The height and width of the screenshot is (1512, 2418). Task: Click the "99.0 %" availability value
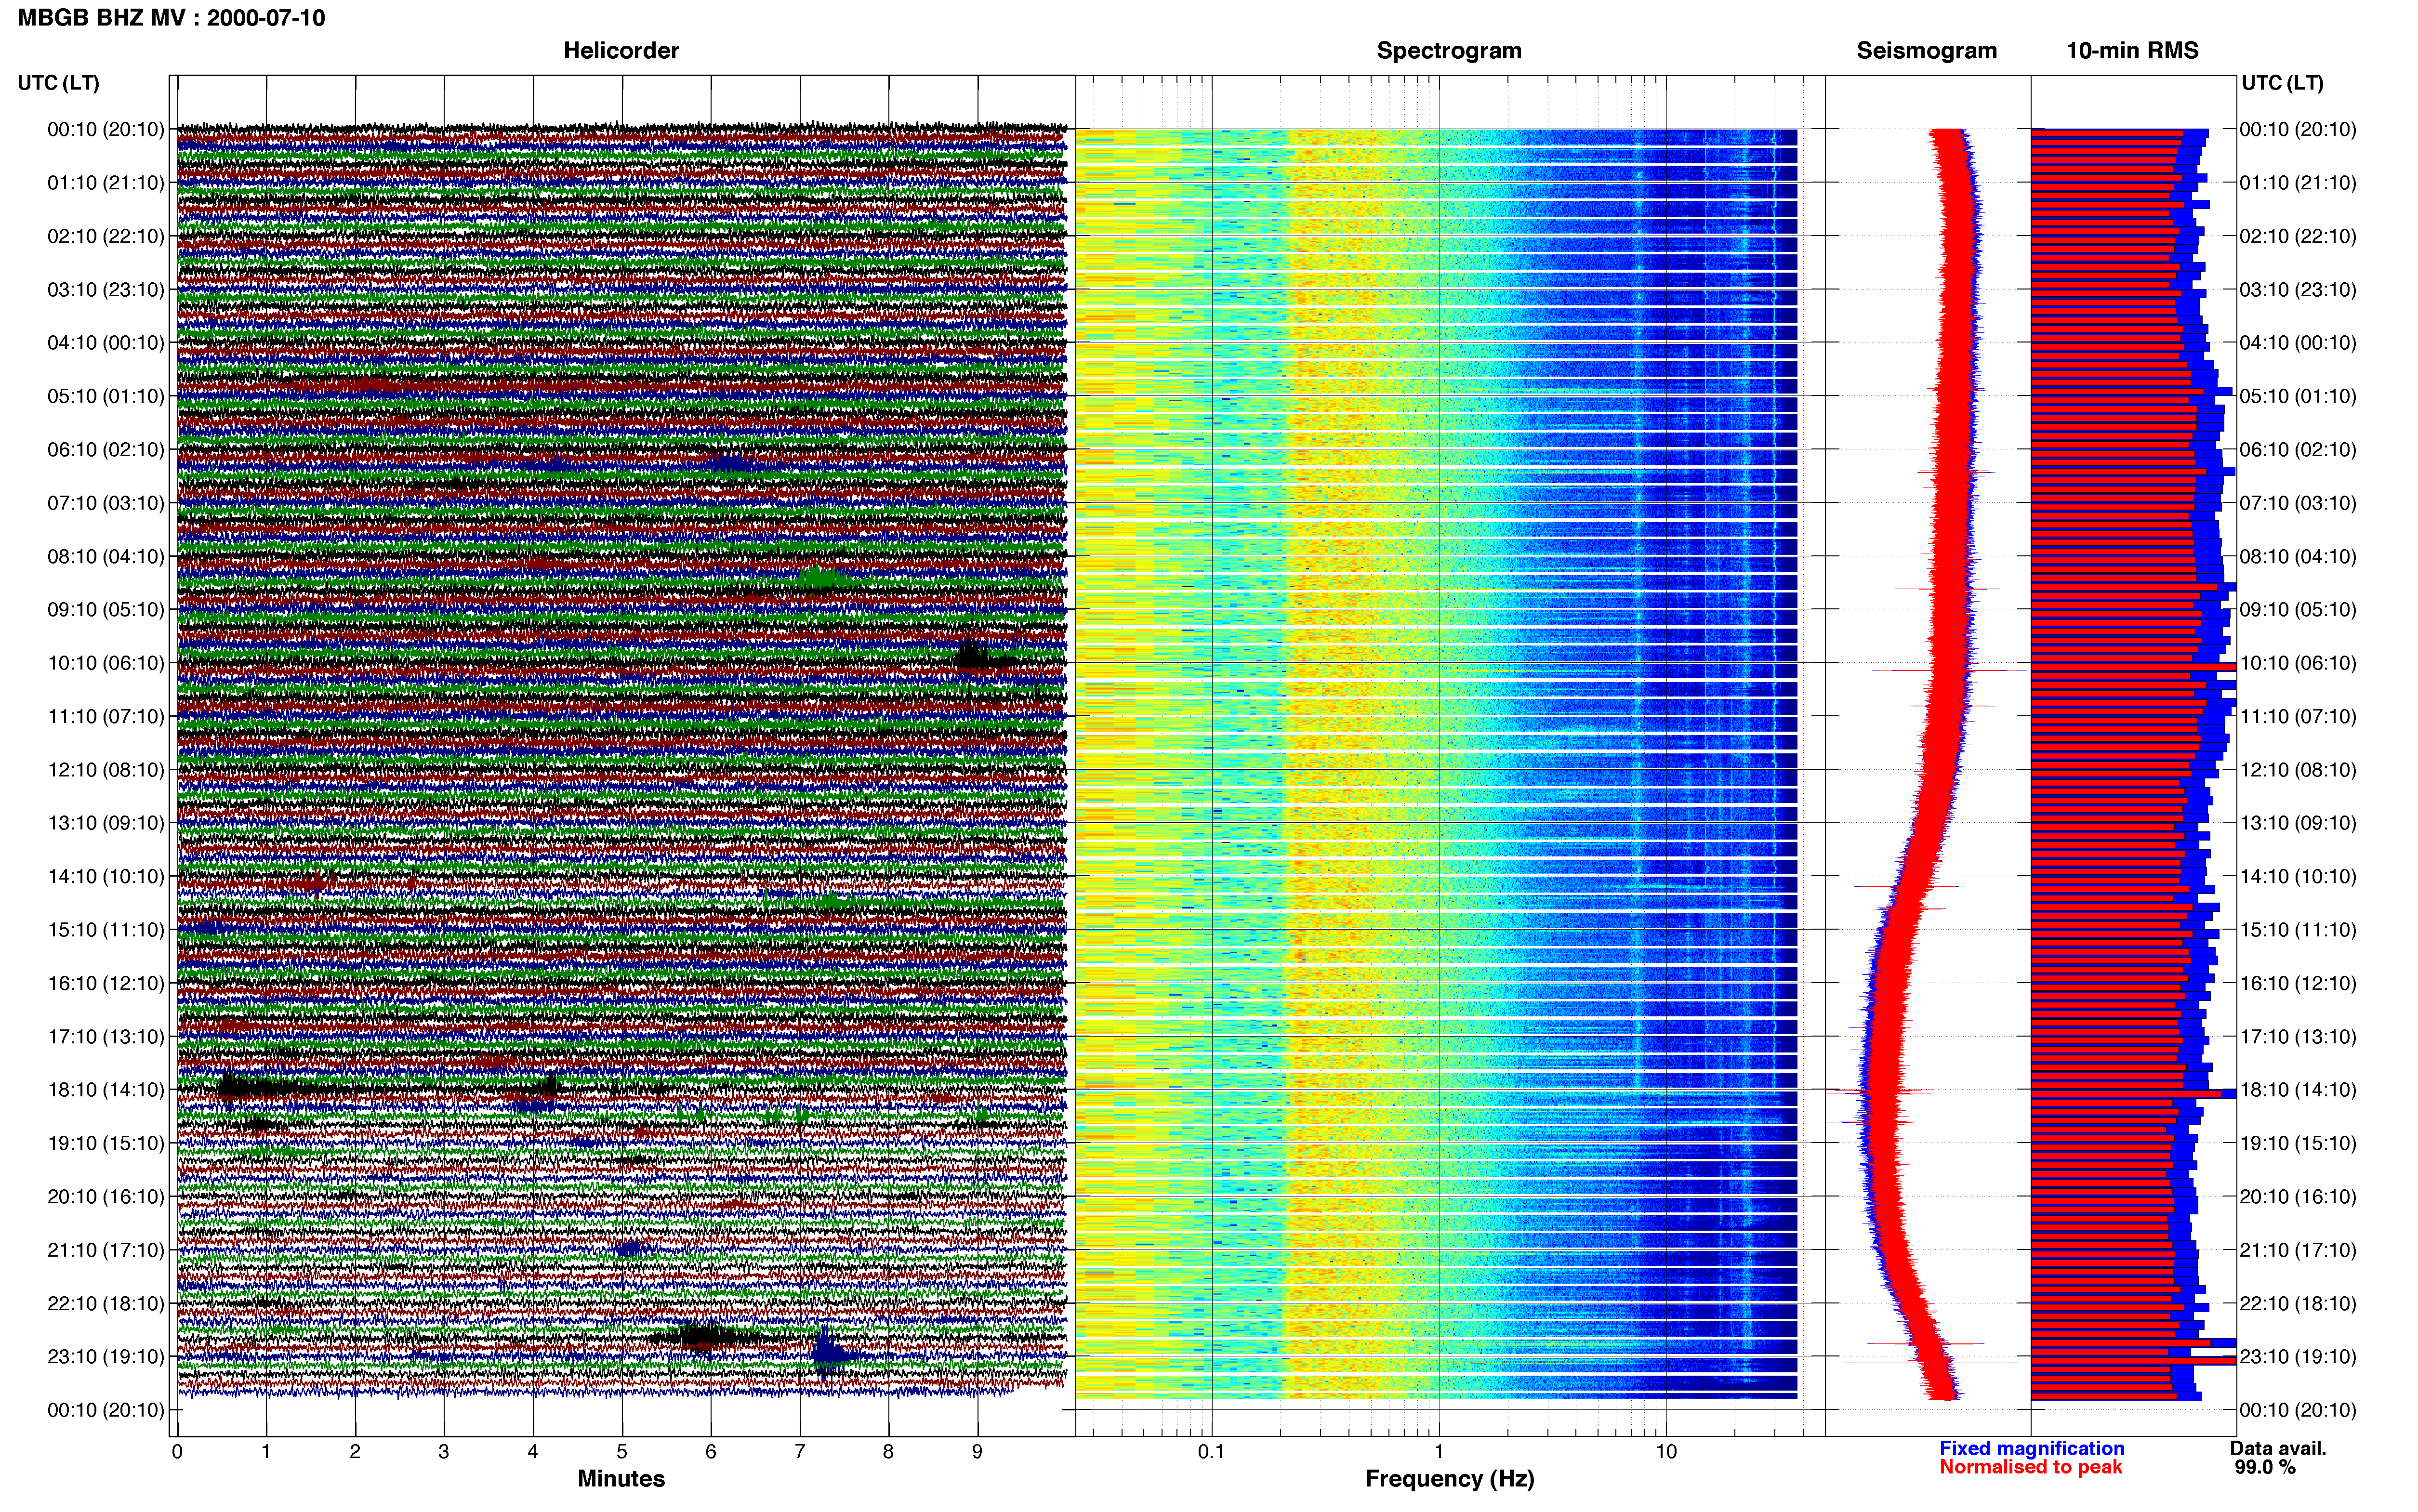2265,1467
